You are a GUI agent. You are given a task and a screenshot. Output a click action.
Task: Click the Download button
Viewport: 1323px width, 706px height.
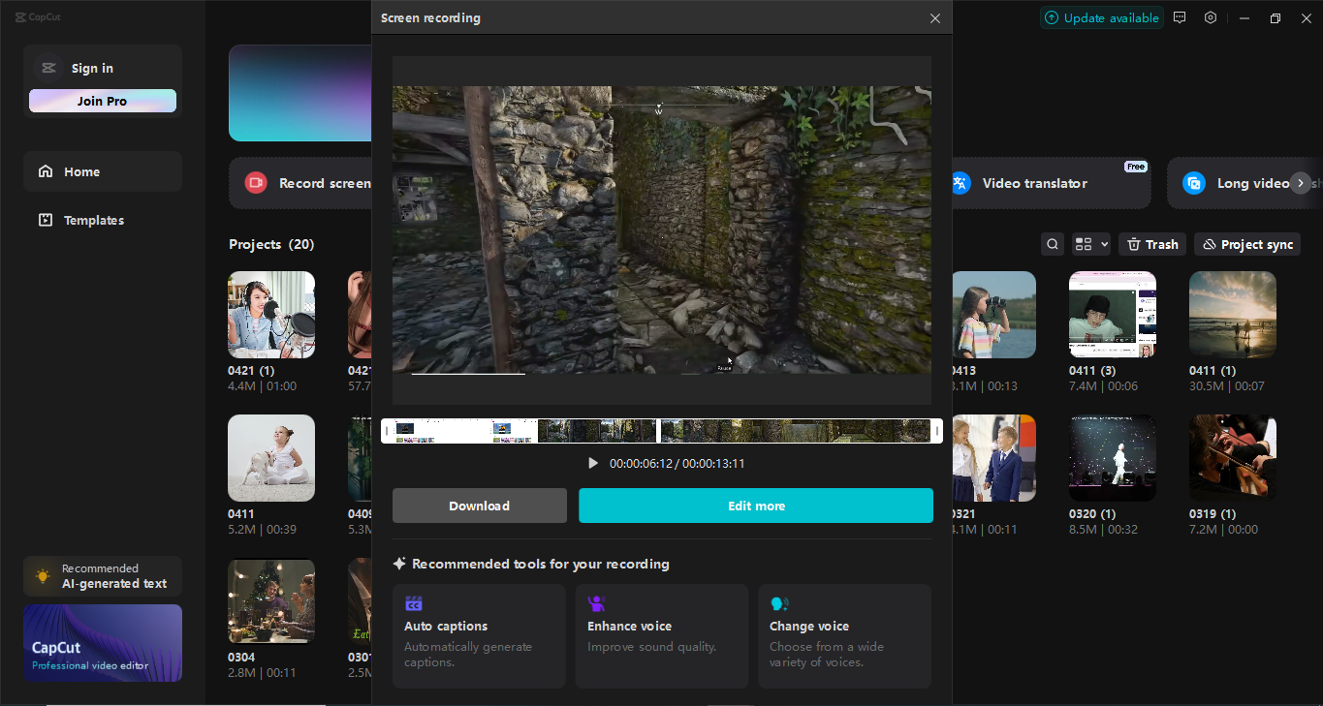(x=479, y=506)
